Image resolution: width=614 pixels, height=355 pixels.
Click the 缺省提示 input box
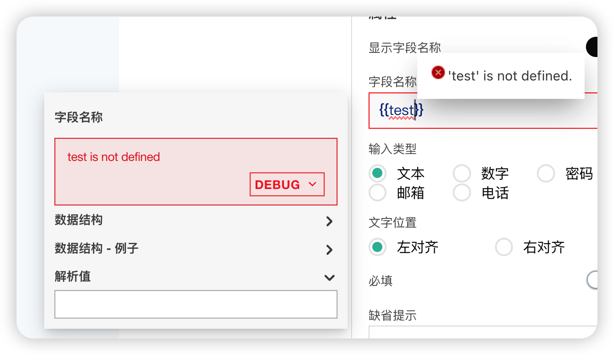483,332
